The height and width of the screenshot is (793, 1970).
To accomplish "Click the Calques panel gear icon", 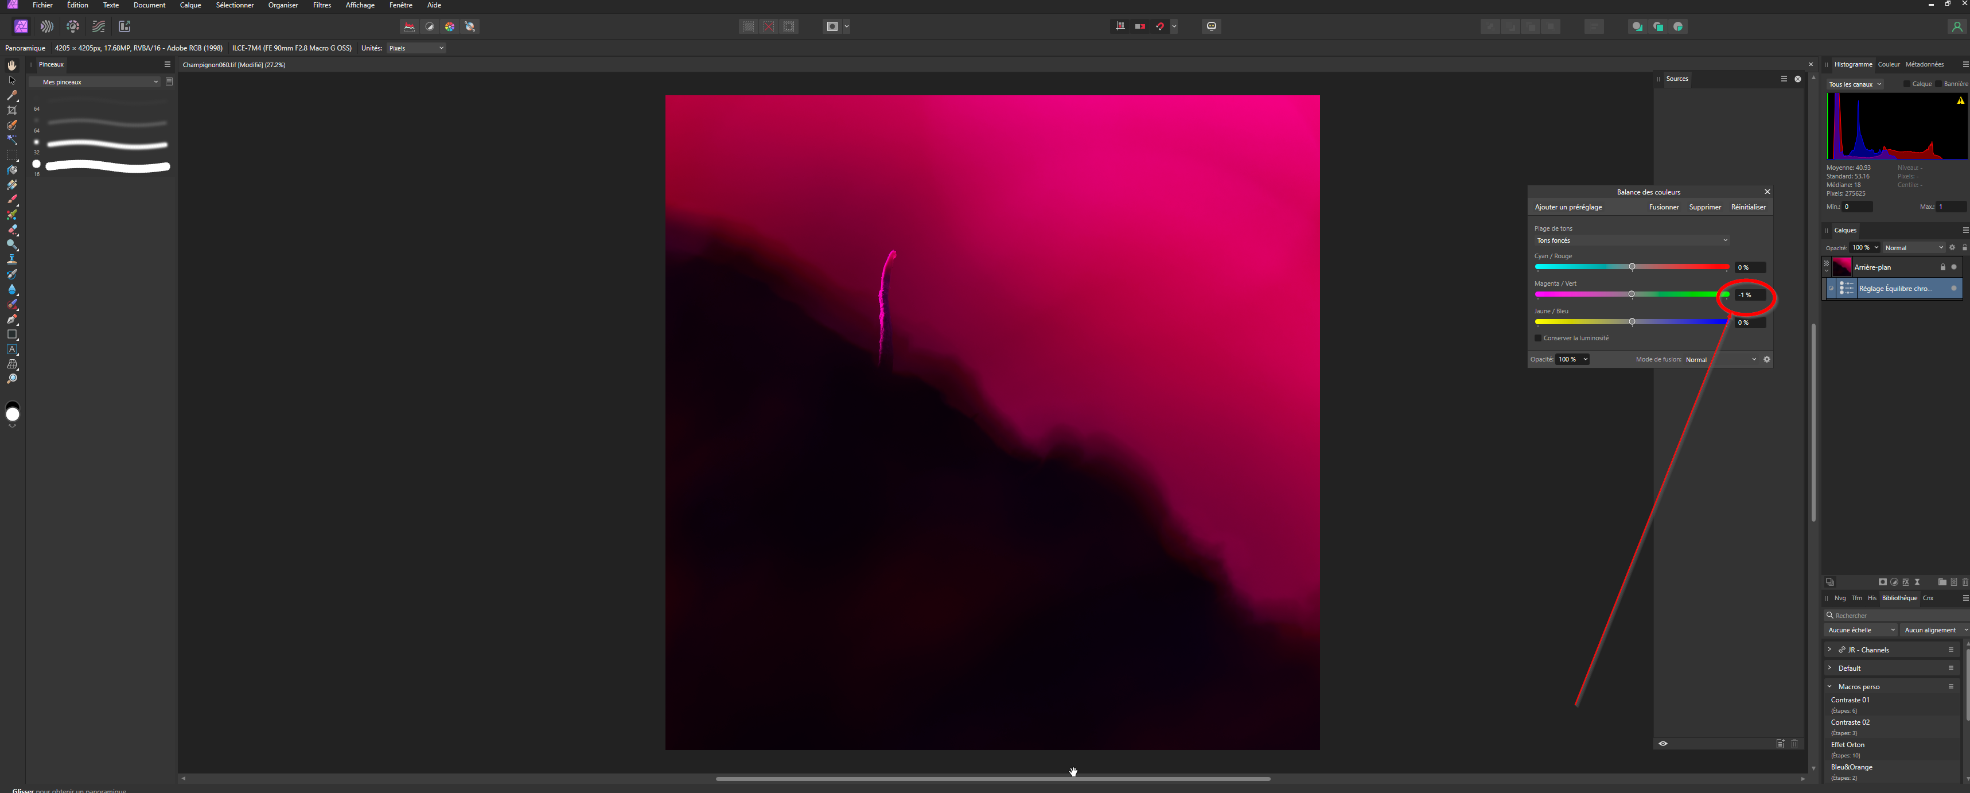I will 1952,248.
